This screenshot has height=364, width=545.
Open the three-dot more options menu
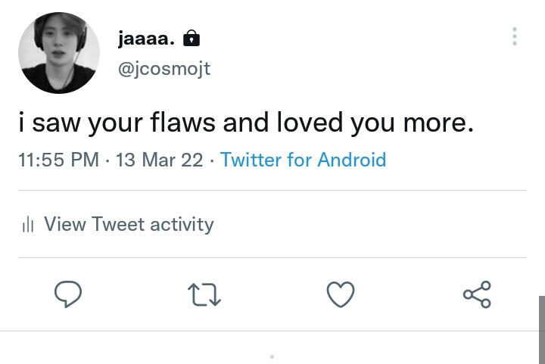(x=515, y=36)
